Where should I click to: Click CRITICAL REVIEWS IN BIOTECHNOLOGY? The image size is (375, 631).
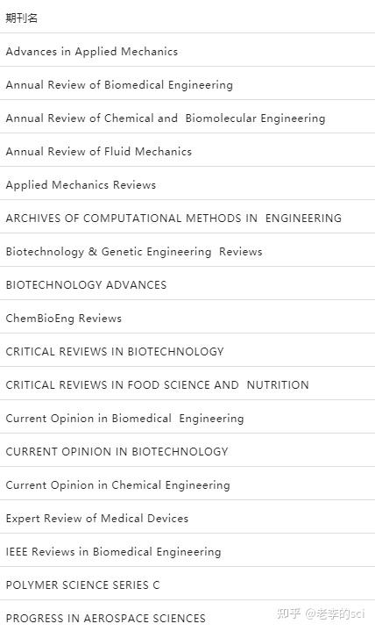[x=115, y=352]
